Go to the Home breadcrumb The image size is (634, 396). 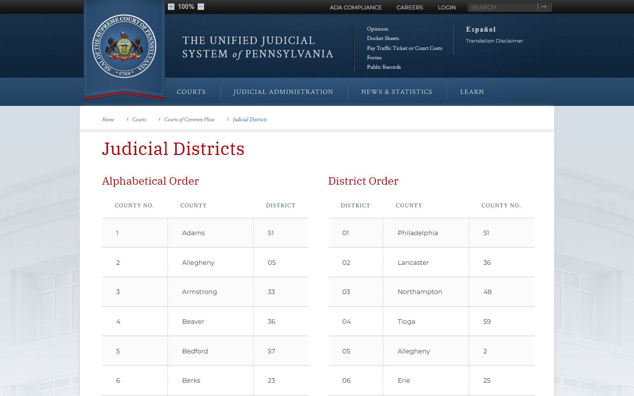click(x=108, y=119)
